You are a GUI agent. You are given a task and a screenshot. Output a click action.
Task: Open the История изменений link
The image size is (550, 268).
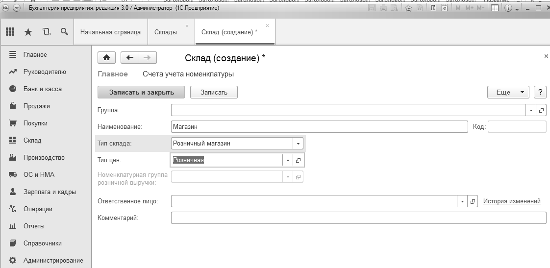click(x=512, y=201)
